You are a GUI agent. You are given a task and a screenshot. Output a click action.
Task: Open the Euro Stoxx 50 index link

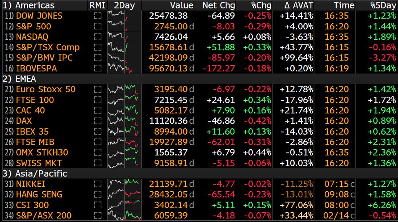tap(46, 89)
